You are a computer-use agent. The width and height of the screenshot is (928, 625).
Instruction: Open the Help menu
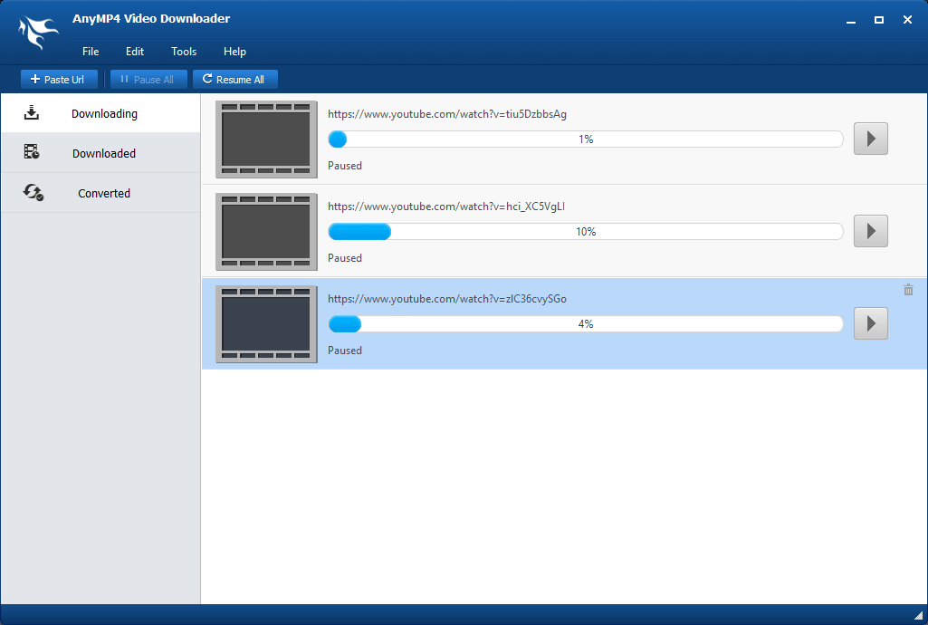click(234, 52)
